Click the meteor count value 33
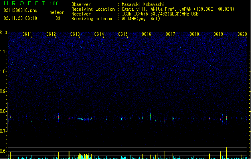Screen dimensions: 251x159 click(x=58, y=18)
